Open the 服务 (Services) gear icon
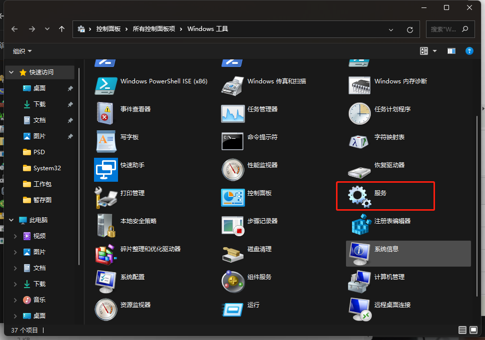The height and width of the screenshot is (340, 485). [x=359, y=196]
